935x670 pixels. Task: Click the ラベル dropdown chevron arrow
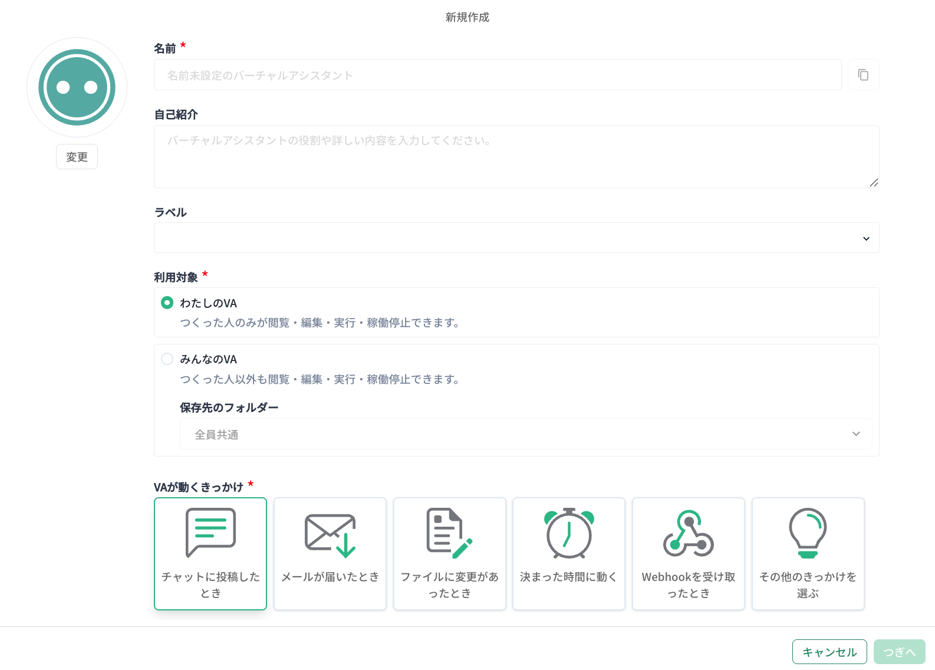click(x=866, y=239)
